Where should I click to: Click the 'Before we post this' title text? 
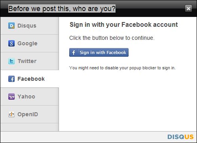(x=62, y=9)
